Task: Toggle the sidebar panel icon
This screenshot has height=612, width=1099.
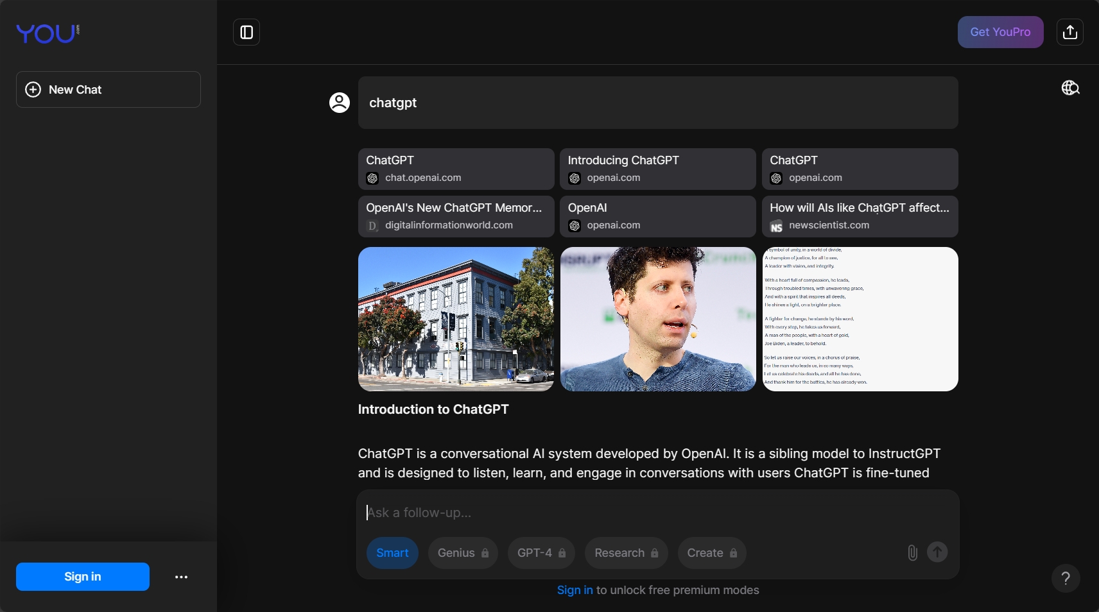Action: coord(247,32)
